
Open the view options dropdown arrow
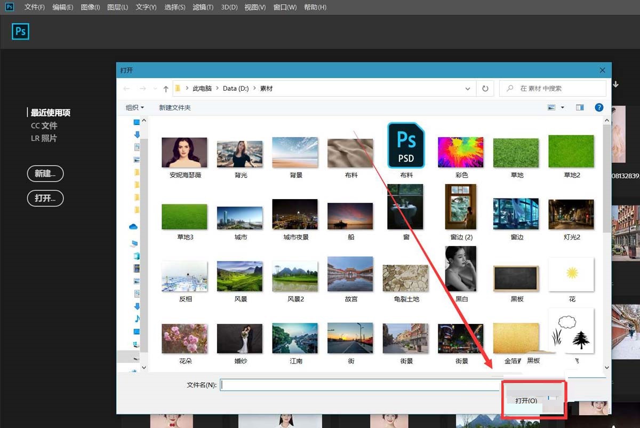(562, 107)
